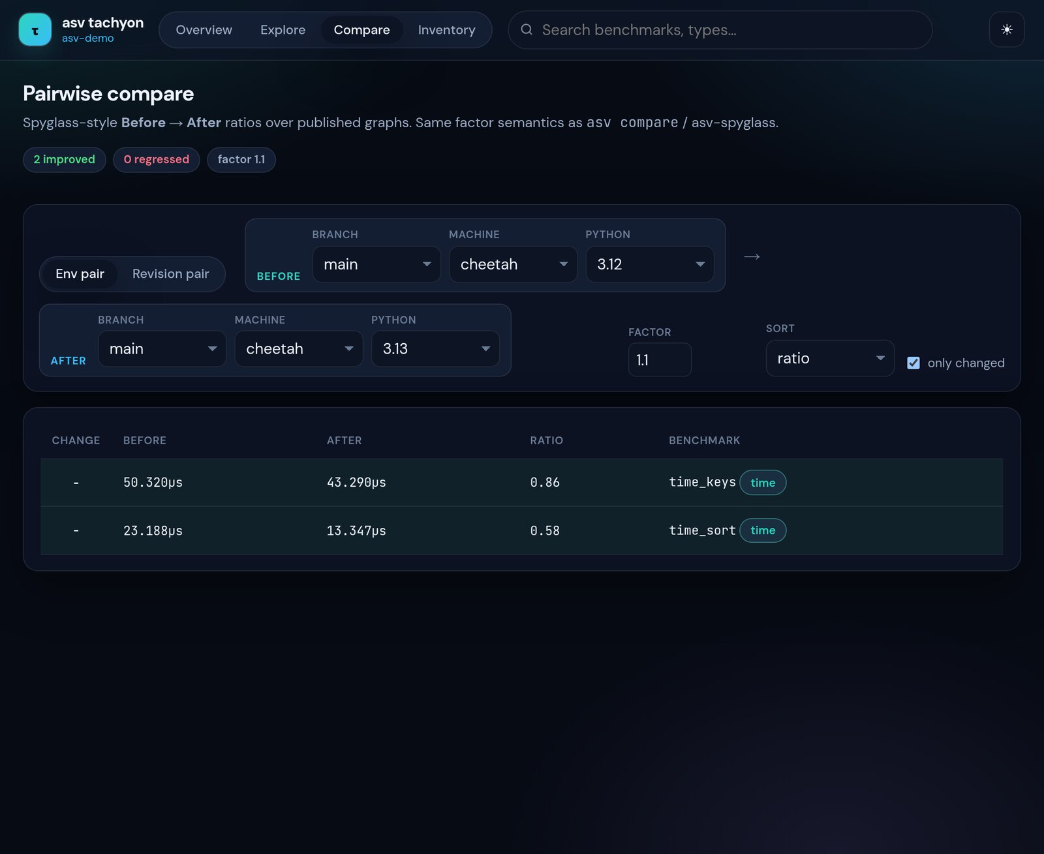The image size is (1044, 854).
Task: Click the BENCHMARK column header
Action: (704, 440)
